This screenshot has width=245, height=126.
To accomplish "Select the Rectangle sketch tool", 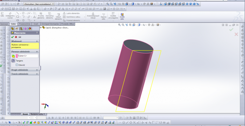I will tap(18, 17).
